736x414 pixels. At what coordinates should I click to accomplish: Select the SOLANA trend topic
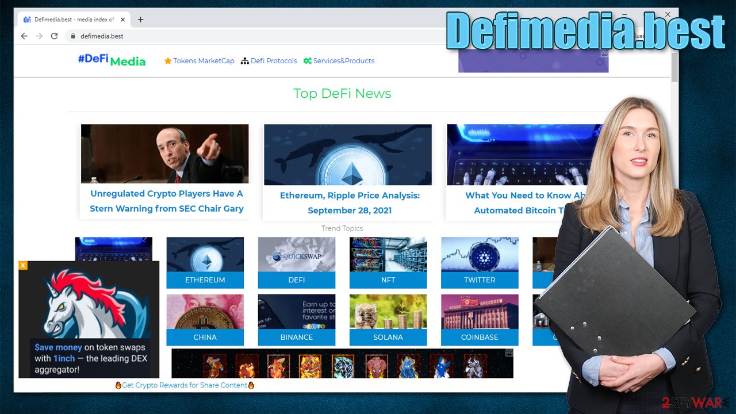[x=388, y=338]
